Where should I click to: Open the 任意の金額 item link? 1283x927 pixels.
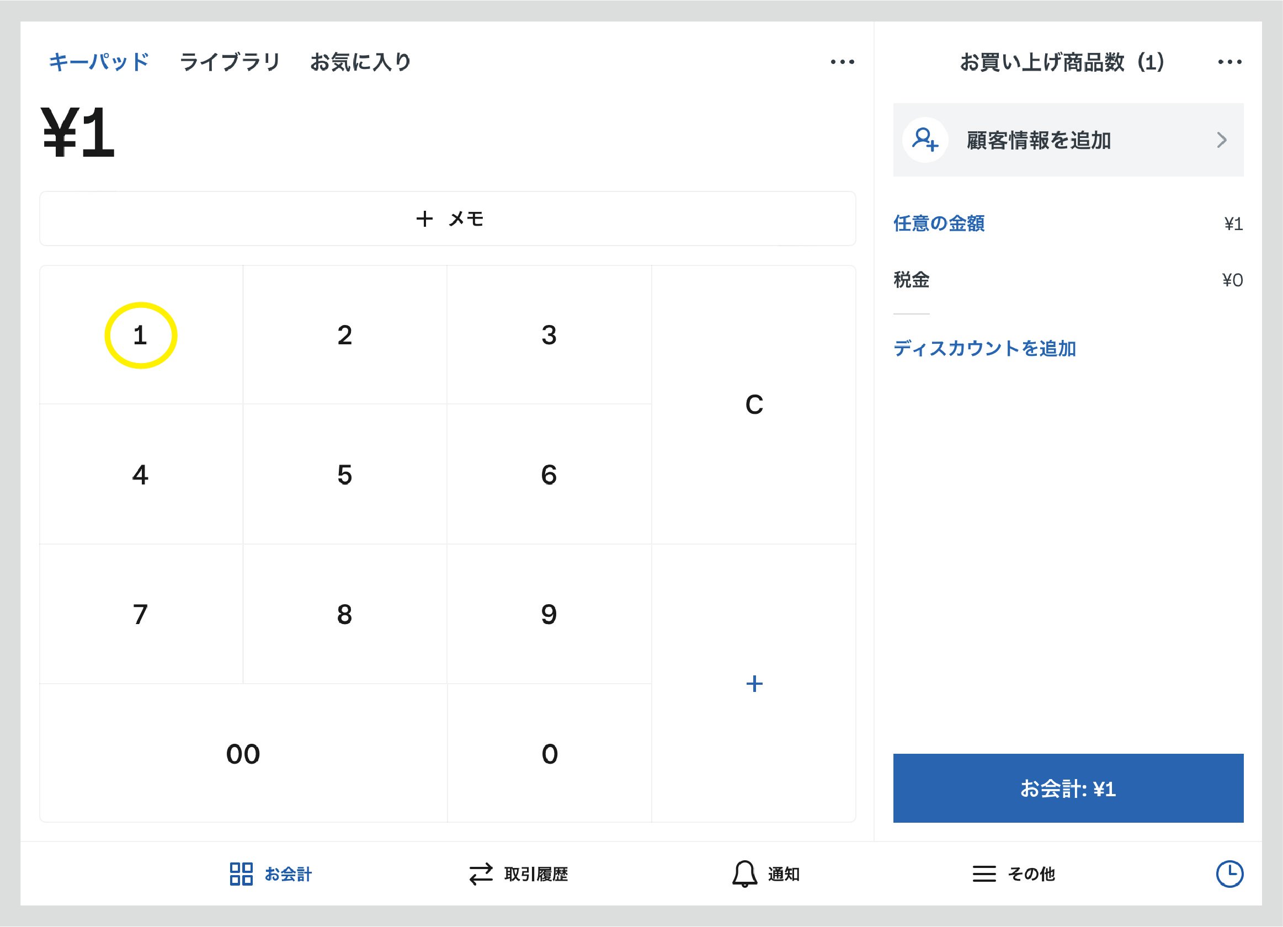point(939,224)
